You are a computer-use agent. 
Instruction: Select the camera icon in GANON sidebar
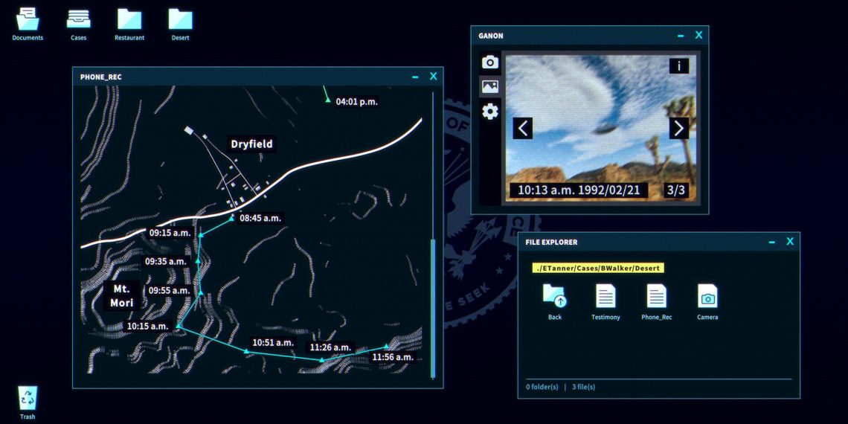tap(489, 62)
